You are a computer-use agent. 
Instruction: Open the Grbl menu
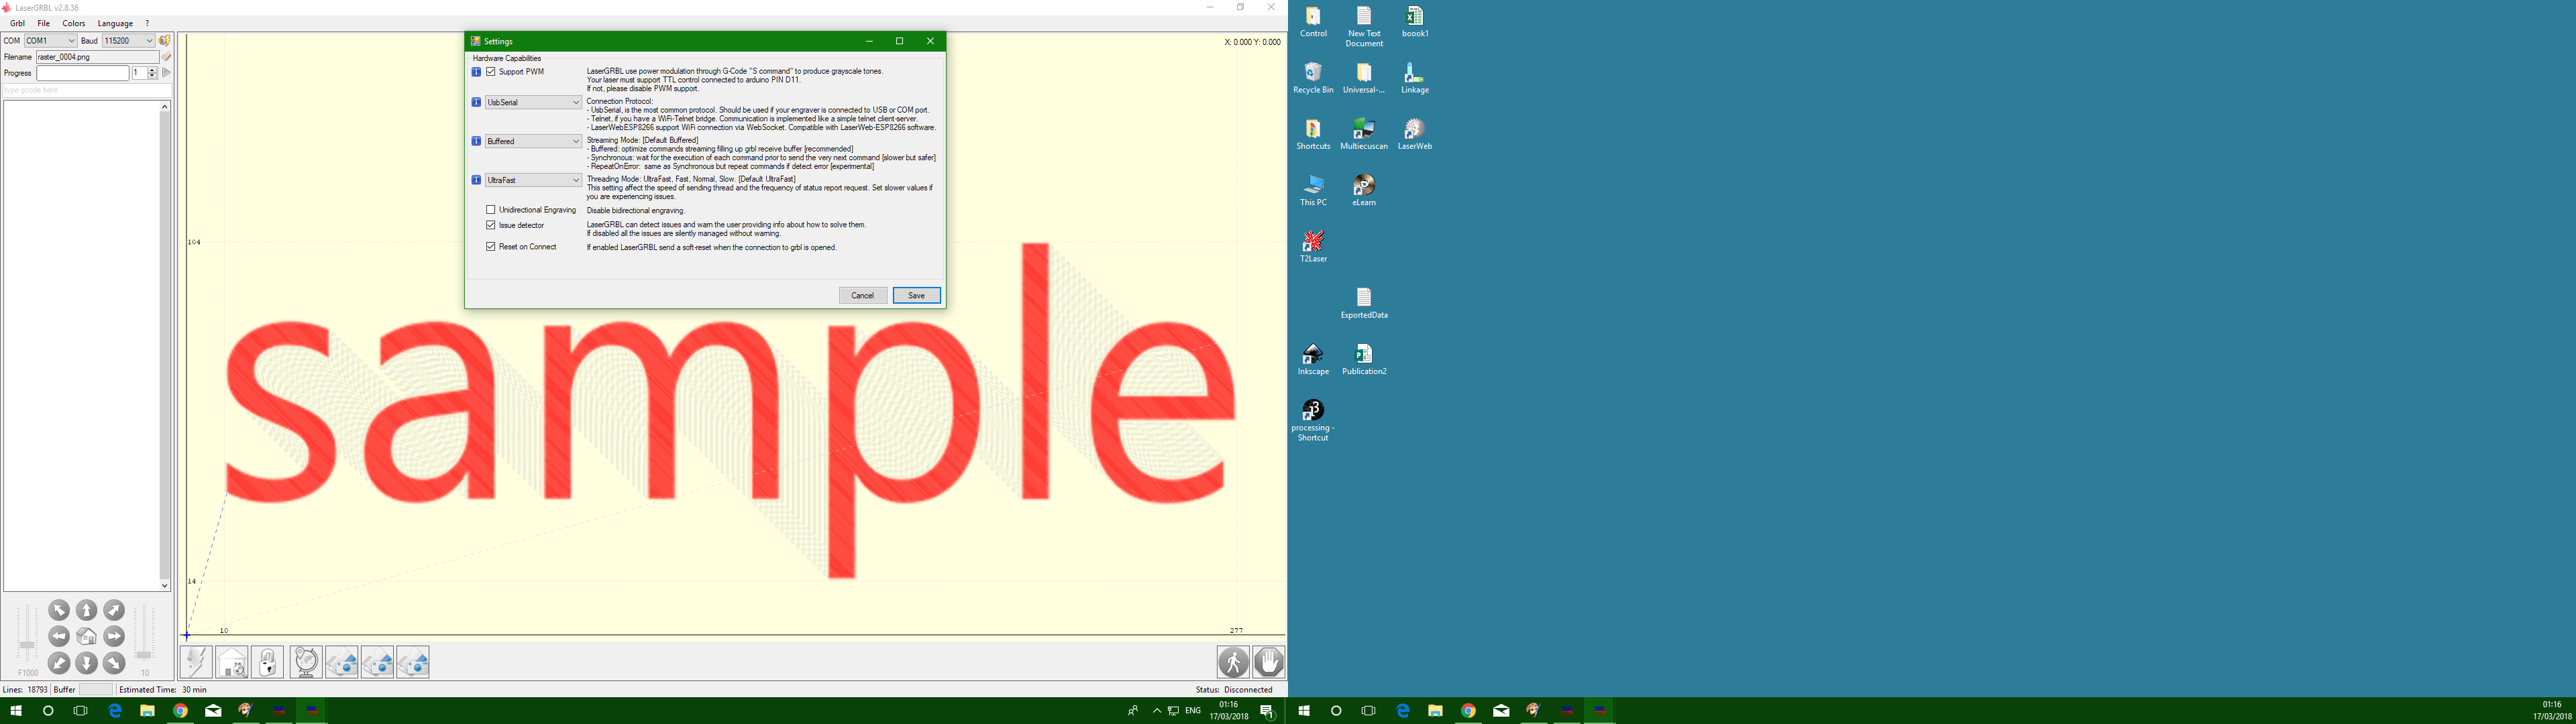[x=17, y=23]
